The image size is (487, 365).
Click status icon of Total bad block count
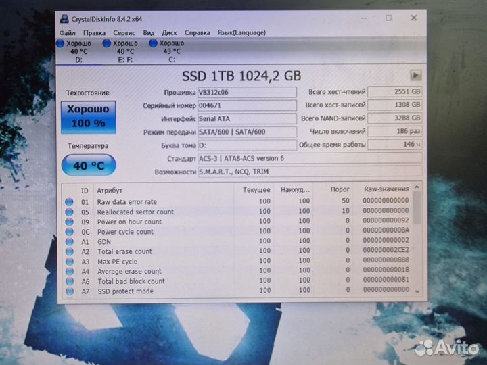(x=69, y=281)
